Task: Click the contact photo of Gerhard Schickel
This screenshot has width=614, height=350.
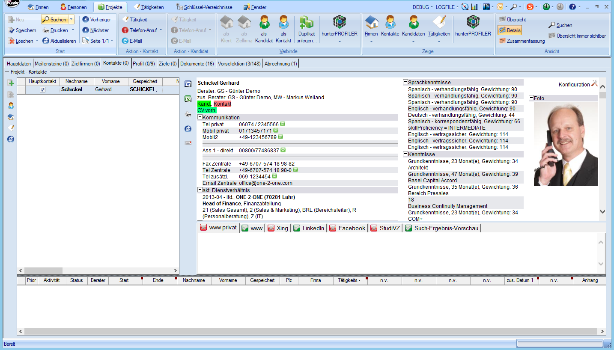Action: pyautogui.click(x=566, y=144)
